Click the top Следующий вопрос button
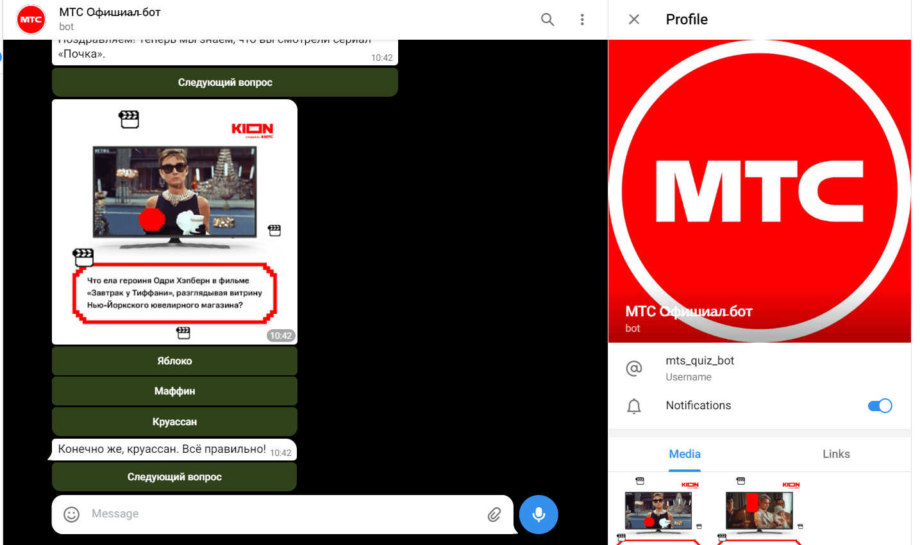Viewport: 920px width, 545px height. [225, 83]
